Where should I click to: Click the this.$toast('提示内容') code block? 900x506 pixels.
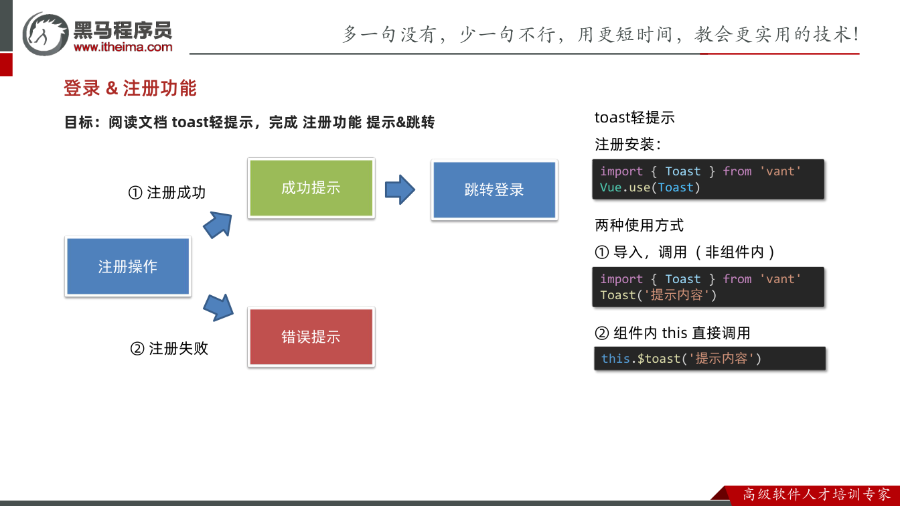coord(709,359)
